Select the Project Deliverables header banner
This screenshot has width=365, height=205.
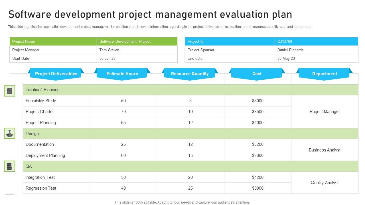pos(56,74)
